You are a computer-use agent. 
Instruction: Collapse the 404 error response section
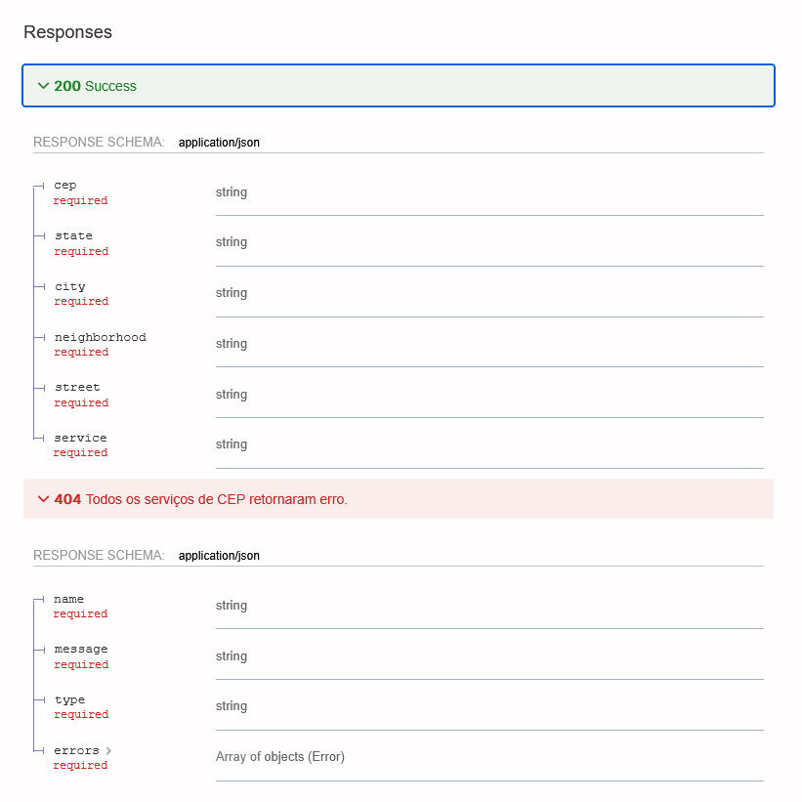click(x=398, y=499)
